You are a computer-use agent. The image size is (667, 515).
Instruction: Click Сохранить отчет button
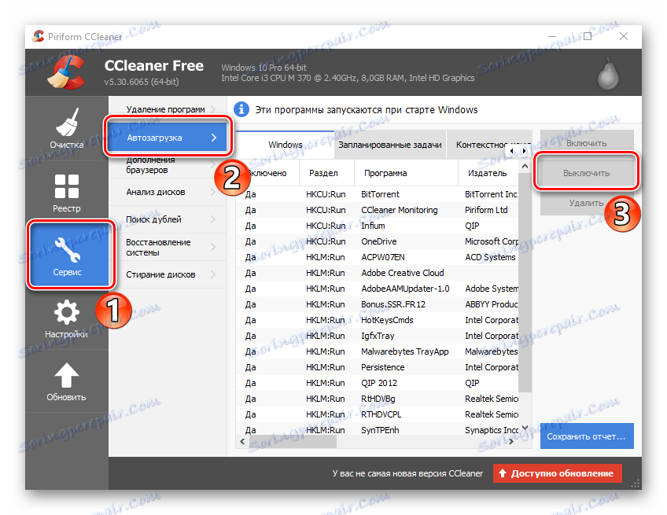[x=587, y=436]
